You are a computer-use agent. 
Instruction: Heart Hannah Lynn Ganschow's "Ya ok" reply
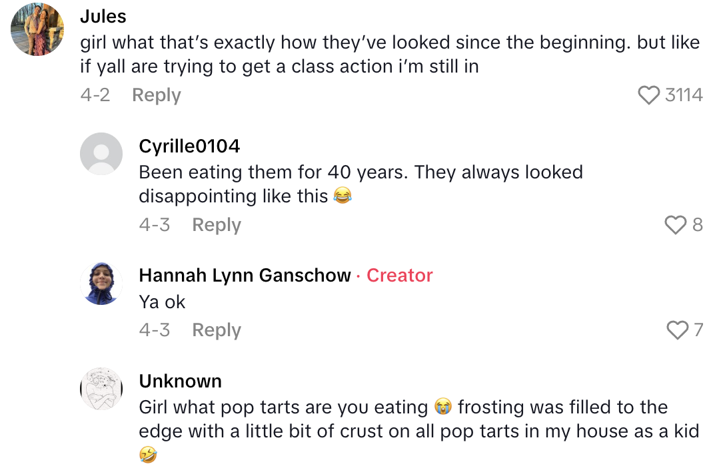pos(677,330)
